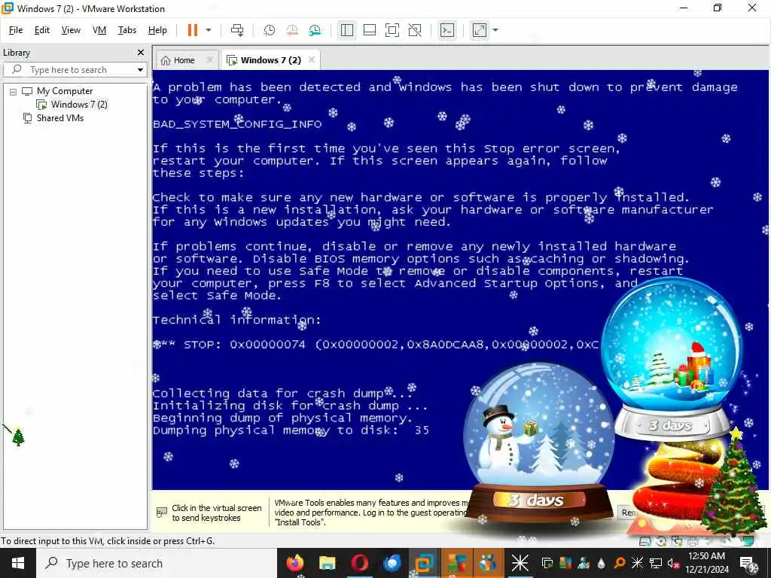Open the File menu
The width and height of the screenshot is (771, 578).
coord(16,30)
